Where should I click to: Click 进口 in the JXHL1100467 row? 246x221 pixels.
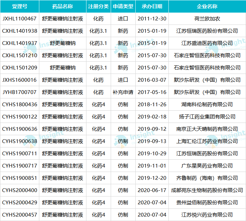(x=123, y=19)
